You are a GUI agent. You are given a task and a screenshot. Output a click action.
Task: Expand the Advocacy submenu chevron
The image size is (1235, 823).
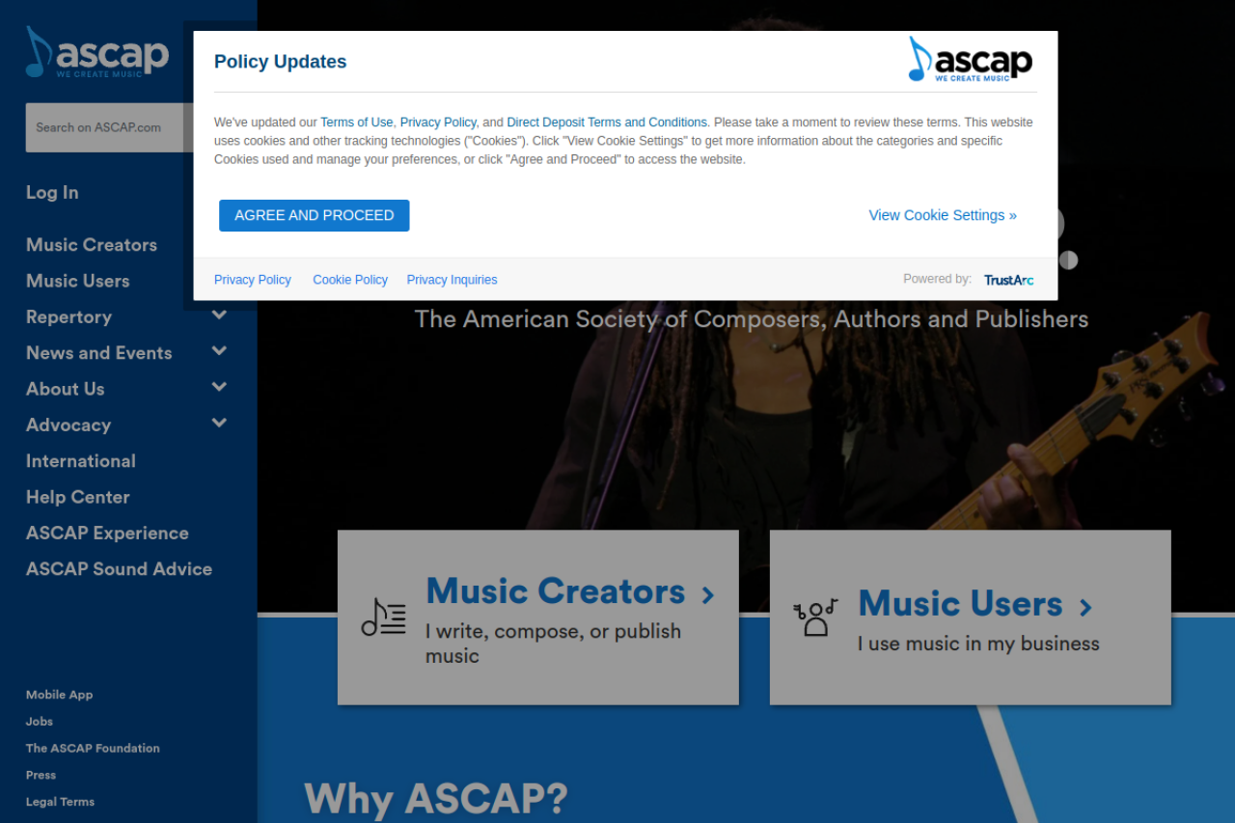coord(219,423)
